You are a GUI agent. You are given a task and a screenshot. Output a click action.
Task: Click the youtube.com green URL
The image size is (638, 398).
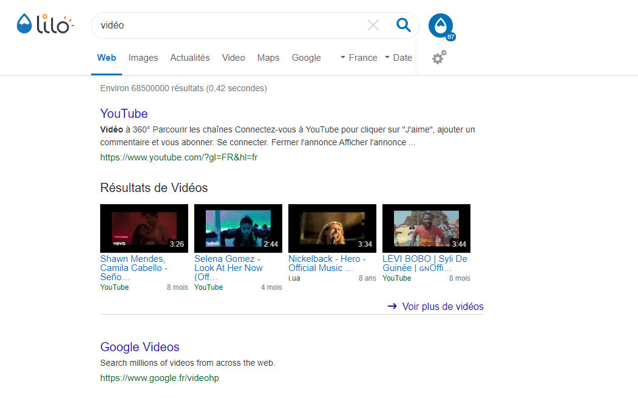(179, 157)
